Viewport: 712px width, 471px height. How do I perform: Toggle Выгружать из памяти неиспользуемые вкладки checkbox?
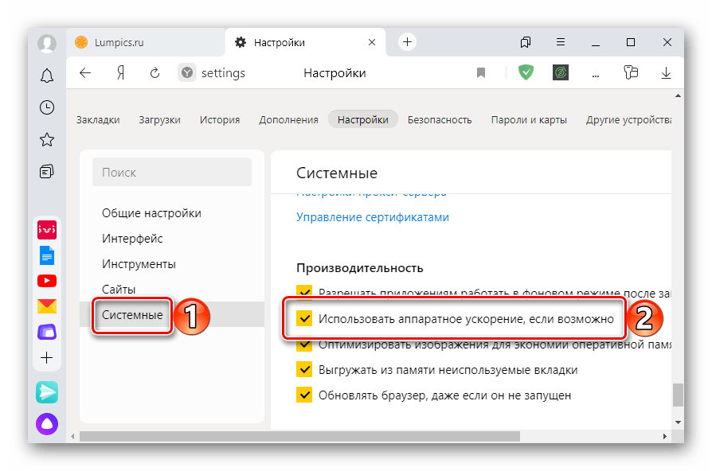303,369
